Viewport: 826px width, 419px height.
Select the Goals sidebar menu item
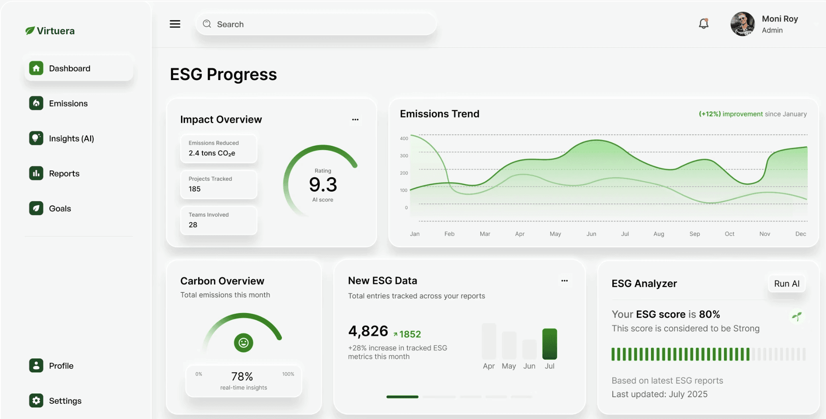[x=60, y=208]
